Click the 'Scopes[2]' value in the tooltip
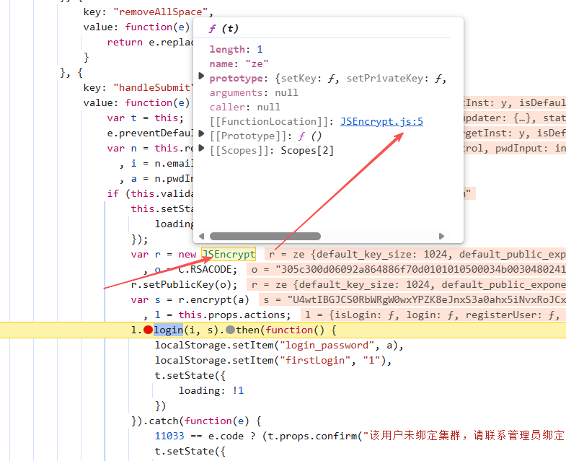566x461 pixels. point(307,151)
